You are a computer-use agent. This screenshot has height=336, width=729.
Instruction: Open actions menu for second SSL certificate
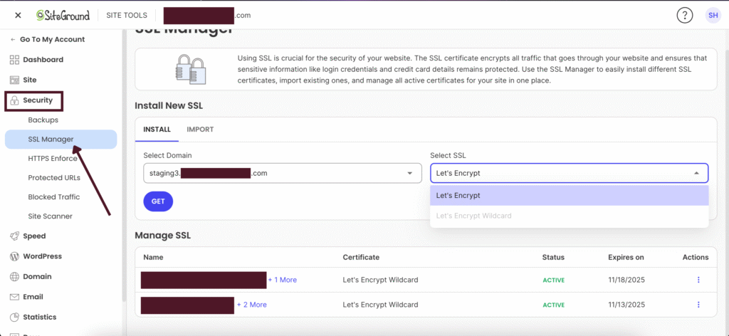[x=698, y=305]
